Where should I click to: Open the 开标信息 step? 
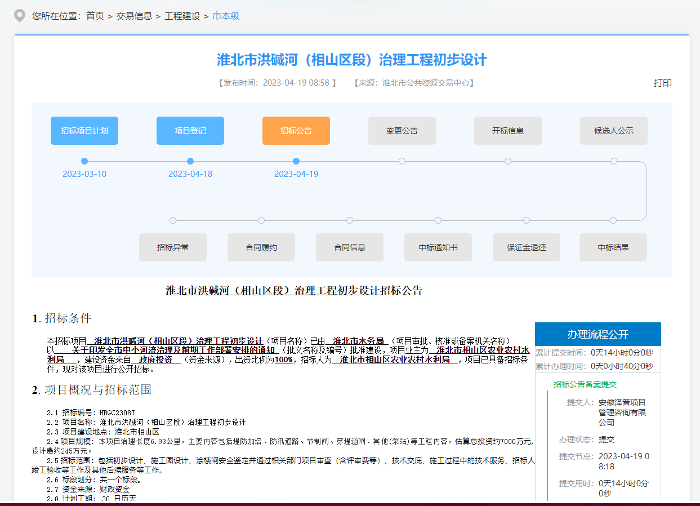508,131
